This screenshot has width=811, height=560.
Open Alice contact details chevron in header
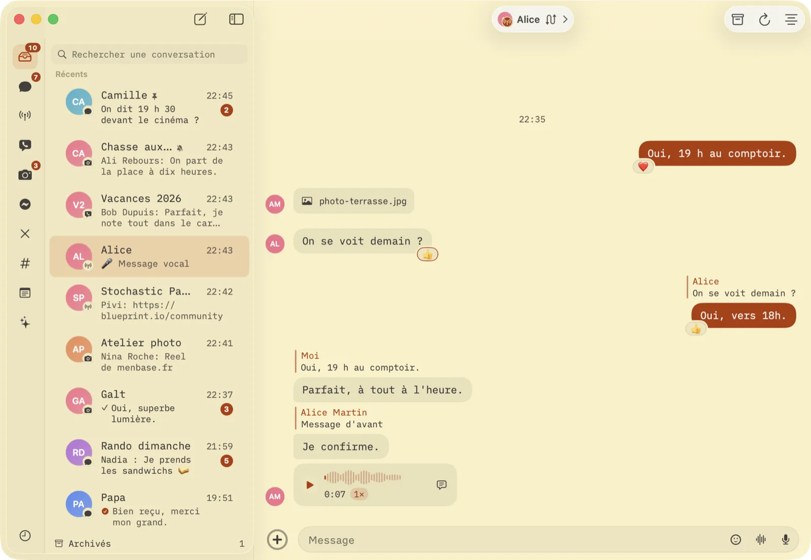[565, 19]
